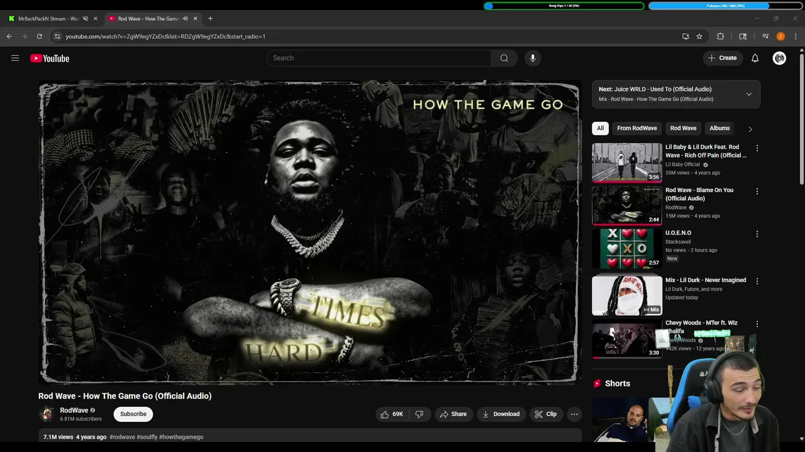Open the Create button
The height and width of the screenshot is (452, 805).
click(x=722, y=58)
